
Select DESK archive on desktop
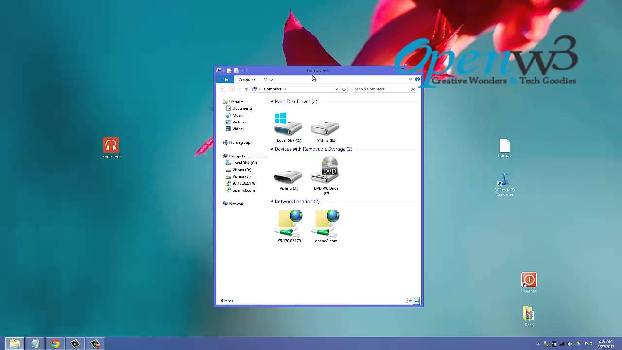click(529, 316)
